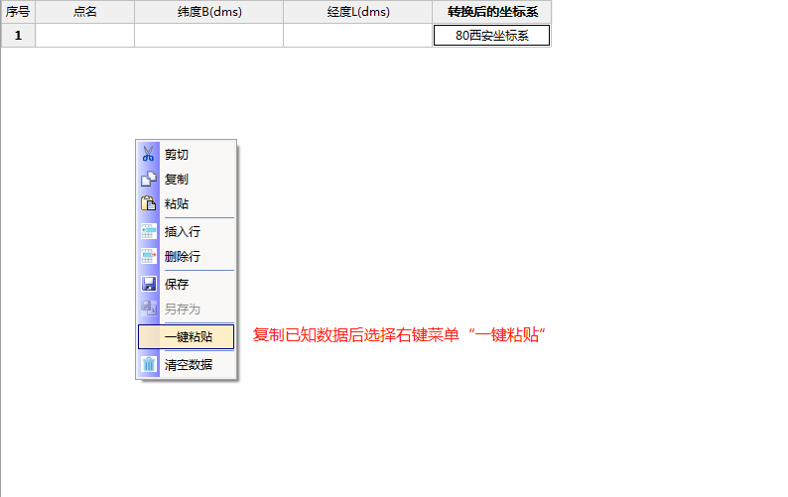788x497 pixels.
Task: Click the trash bin icon beside 清空数据
Action: click(149, 364)
